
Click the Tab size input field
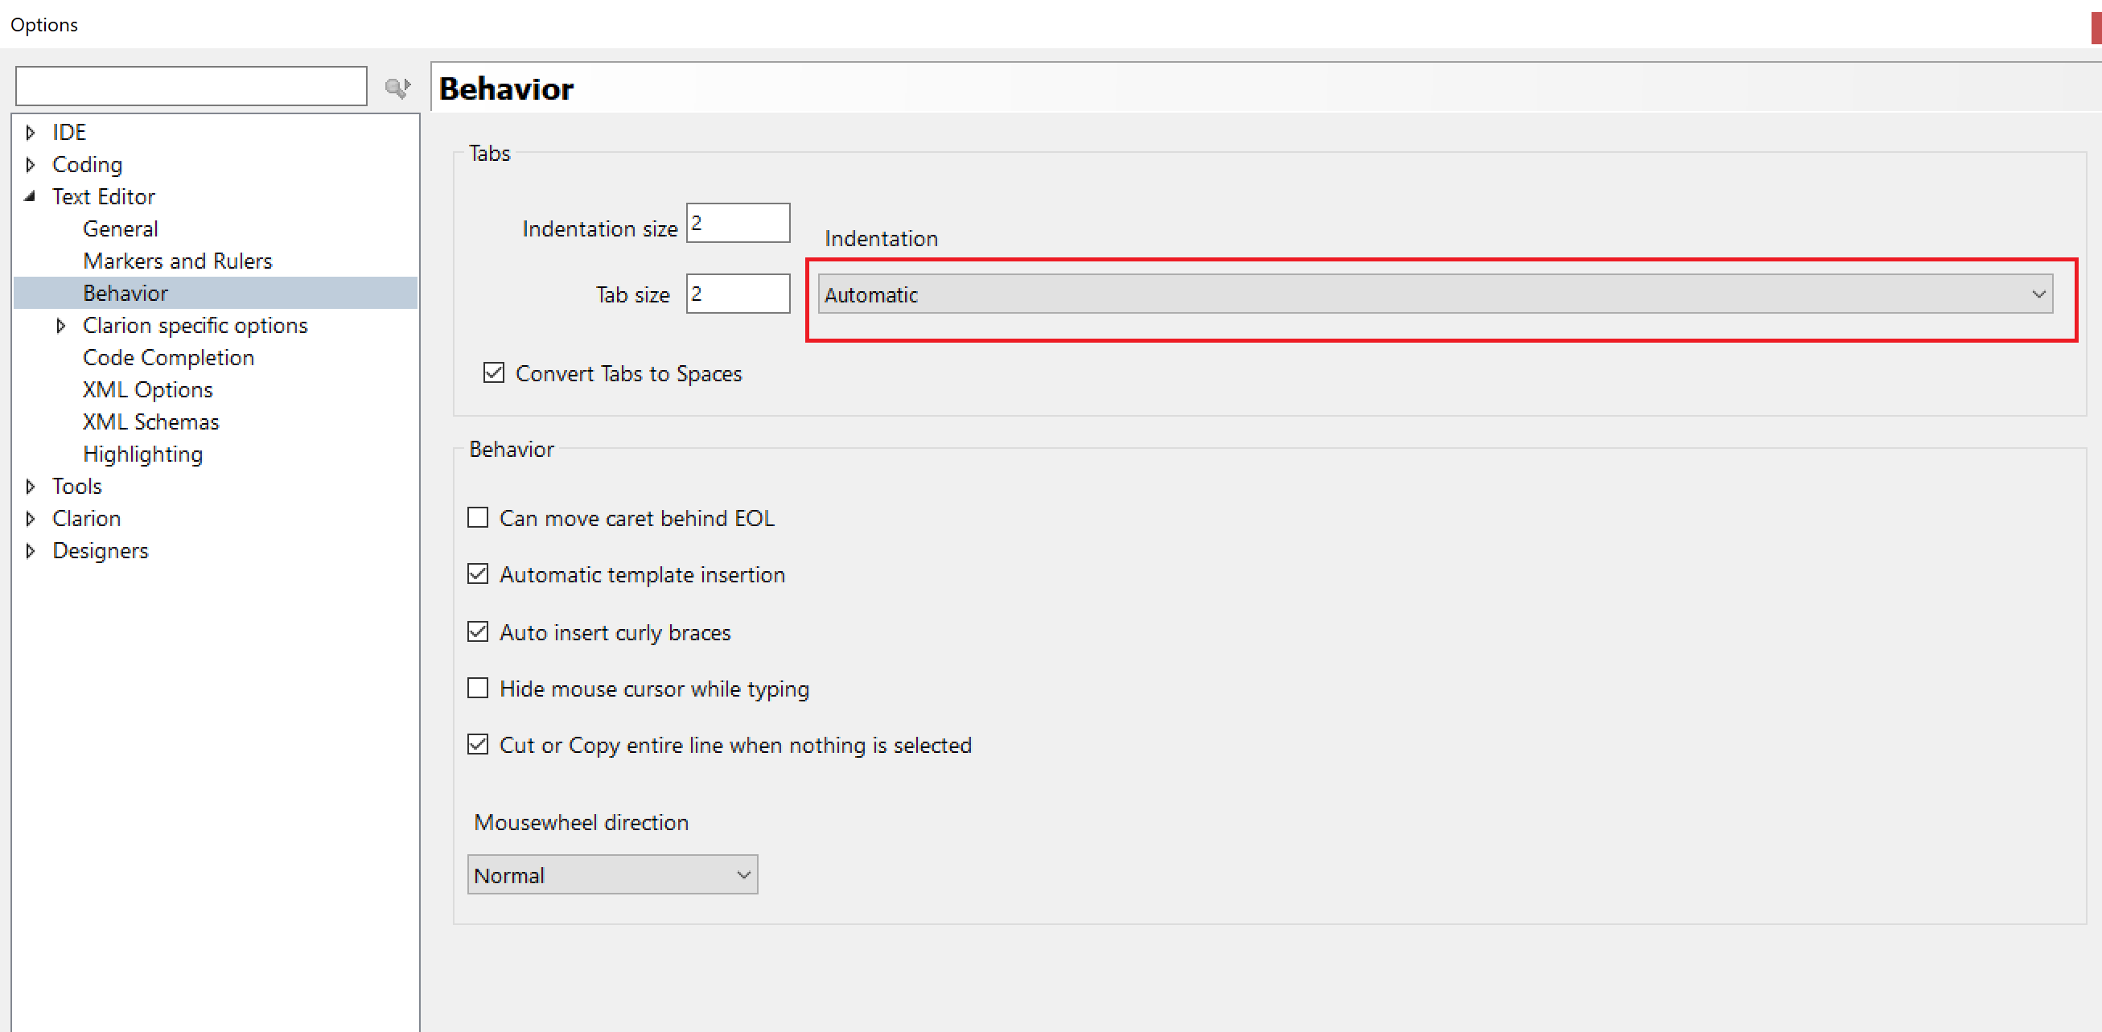click(x=738, y=294)
